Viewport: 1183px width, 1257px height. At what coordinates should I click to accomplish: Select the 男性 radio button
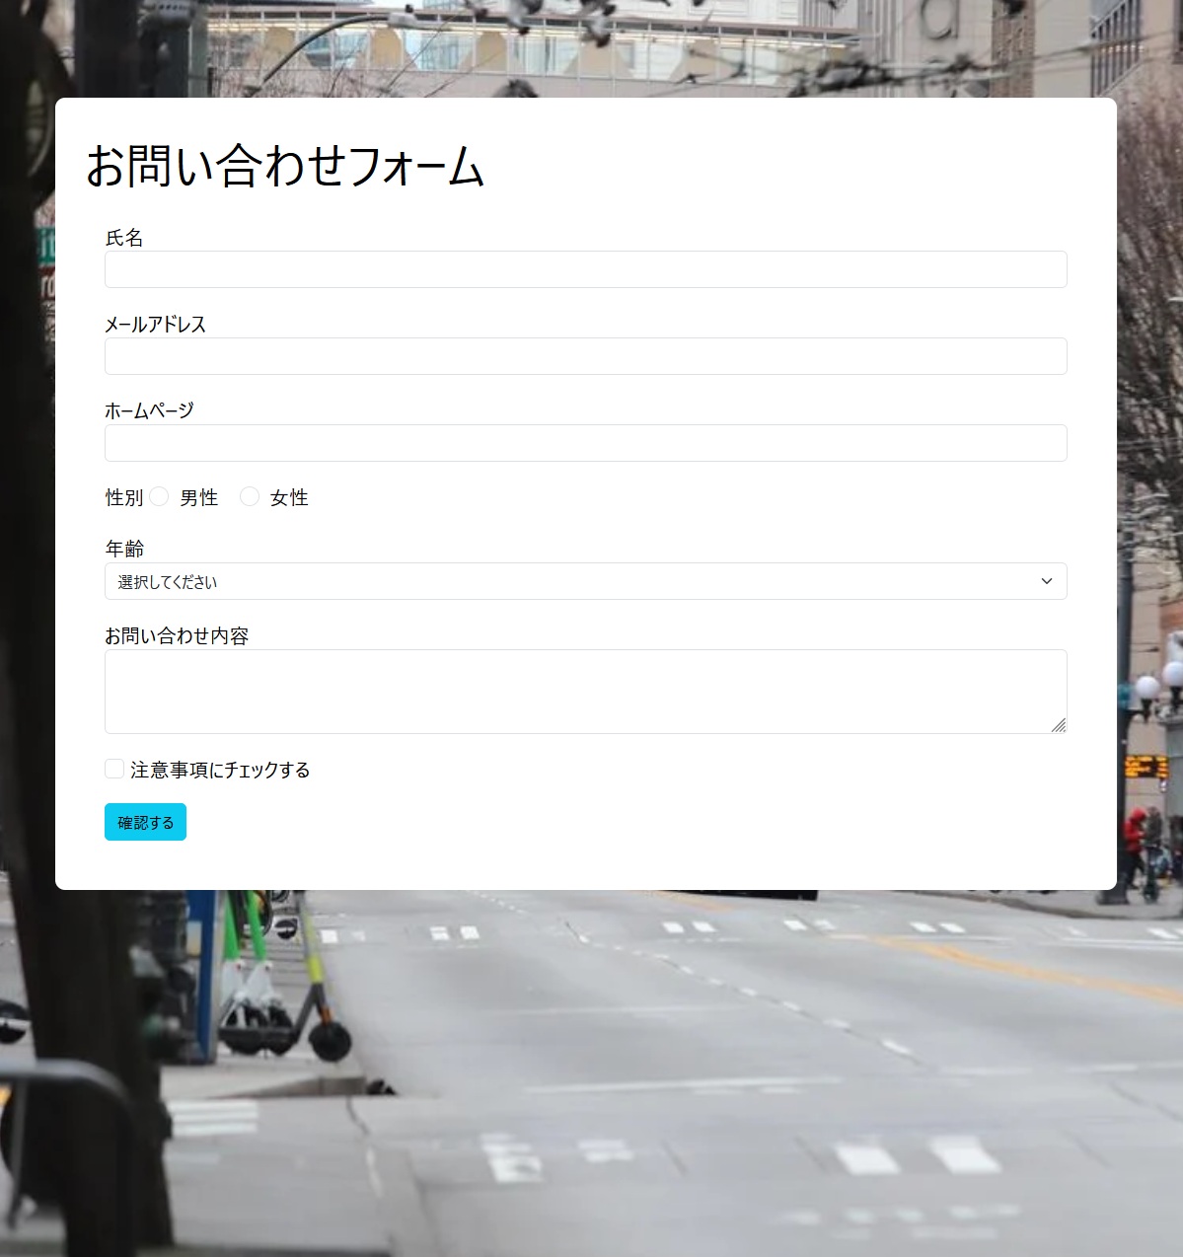(x=159, y=496)
